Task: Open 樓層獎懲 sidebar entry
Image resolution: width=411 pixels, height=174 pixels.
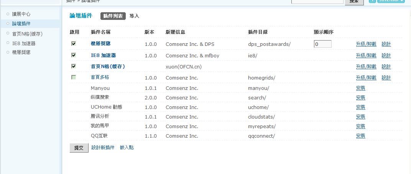Action: click(21, 52)
